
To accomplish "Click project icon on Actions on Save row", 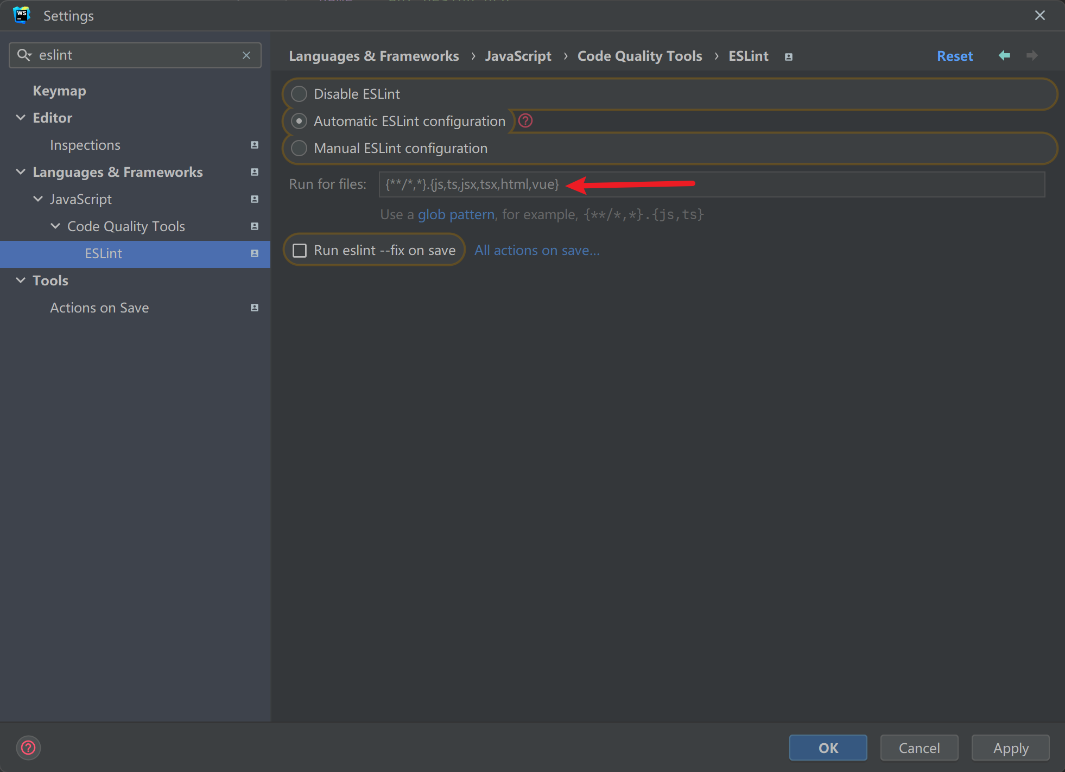I will [255, 308].
